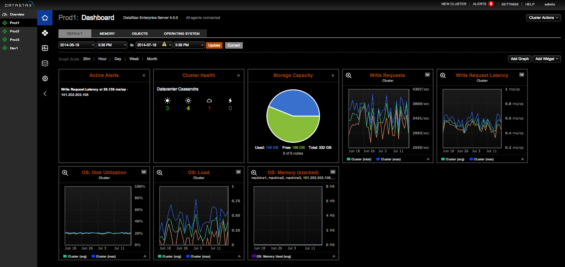Open the Write Request Latency alert entry
The image size is (565, 267).
[x=95, y=92]
